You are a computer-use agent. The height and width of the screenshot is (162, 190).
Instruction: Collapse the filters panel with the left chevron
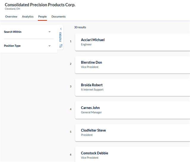[61, 29]
